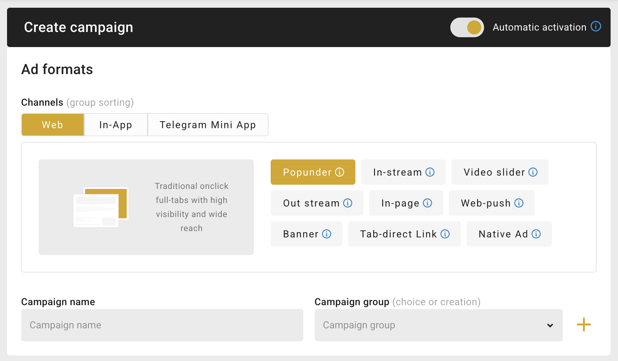
Task: Click the In-stream info icon
Action: pyautogui.click(x=430, y=172)
